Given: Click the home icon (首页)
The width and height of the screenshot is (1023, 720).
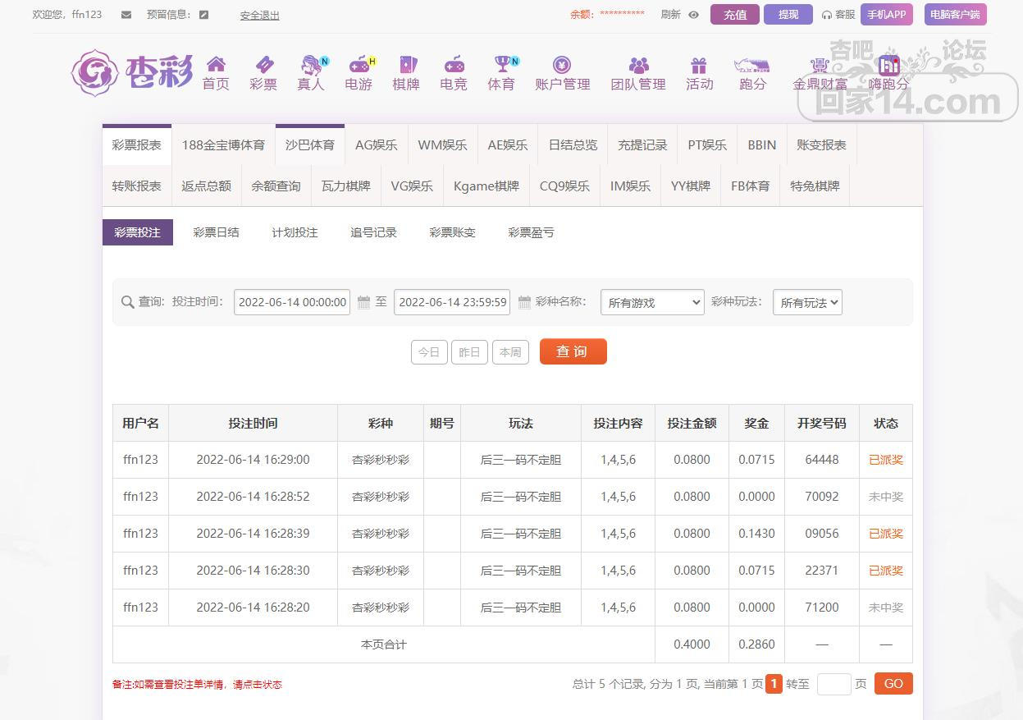Looking at the screenshot, I should 216,65.
